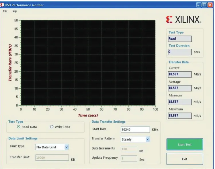The width and height of the screenshot is (215, 169).
Task: Maximize the USB Performance Monitor window
Action: [204, 5]
